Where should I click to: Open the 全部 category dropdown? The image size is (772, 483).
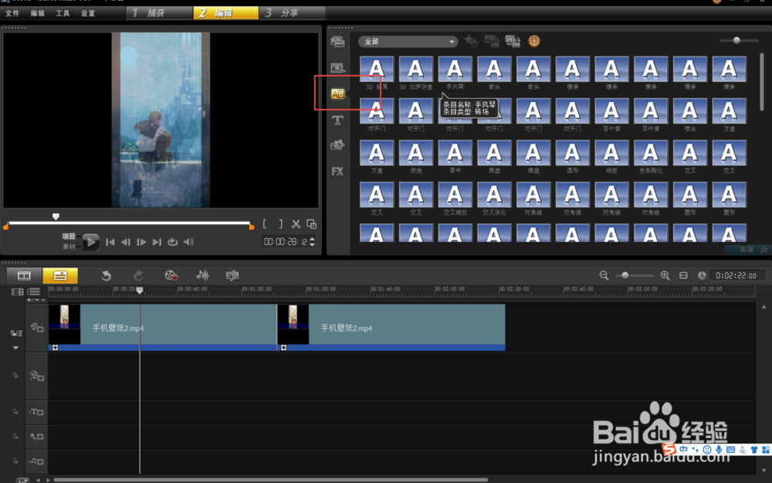408,42
